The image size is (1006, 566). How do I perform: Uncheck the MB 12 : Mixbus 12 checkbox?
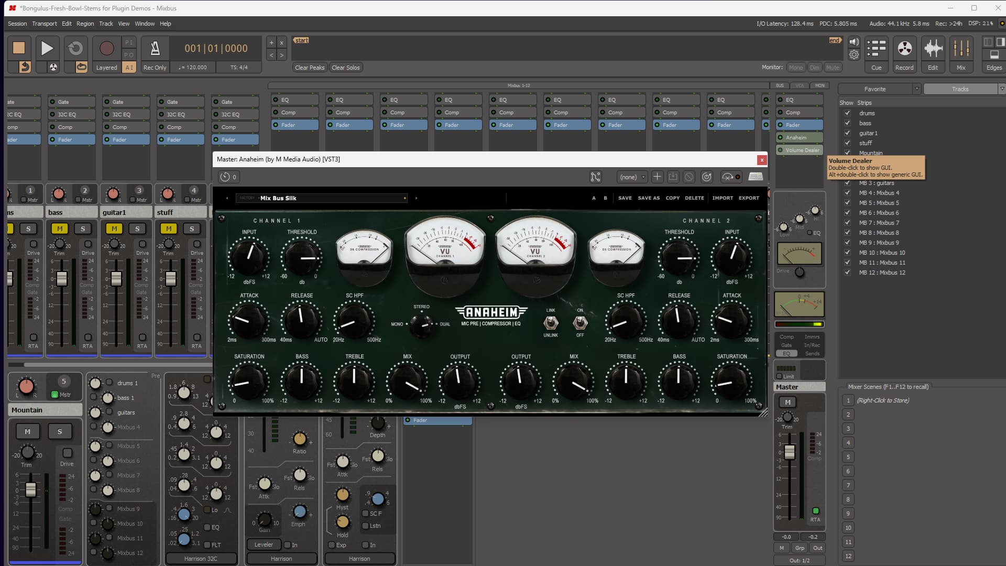click(x=847, y=273)
